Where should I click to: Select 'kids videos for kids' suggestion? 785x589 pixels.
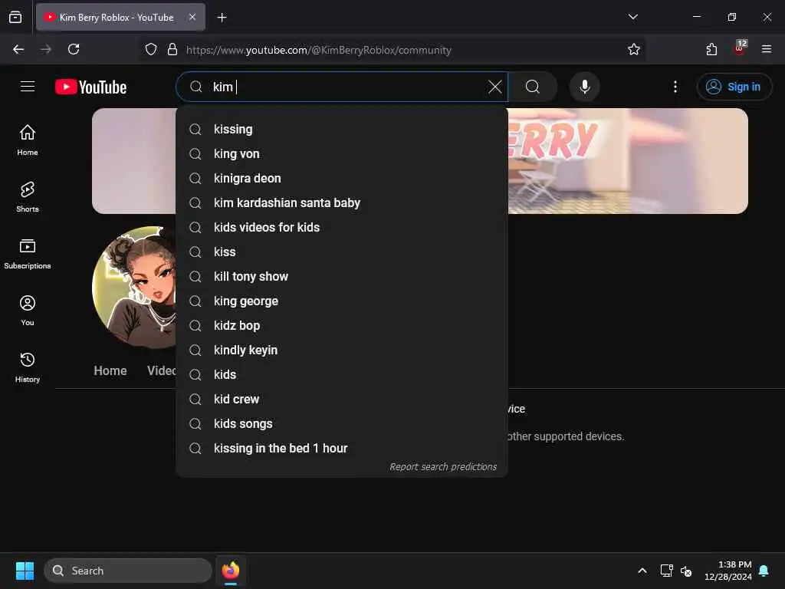(x=342, y=227)
